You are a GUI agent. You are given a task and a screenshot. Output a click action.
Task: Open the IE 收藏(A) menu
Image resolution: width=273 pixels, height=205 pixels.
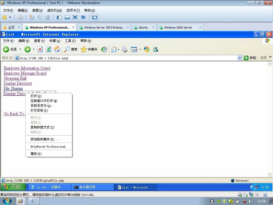tap(55, 41)
